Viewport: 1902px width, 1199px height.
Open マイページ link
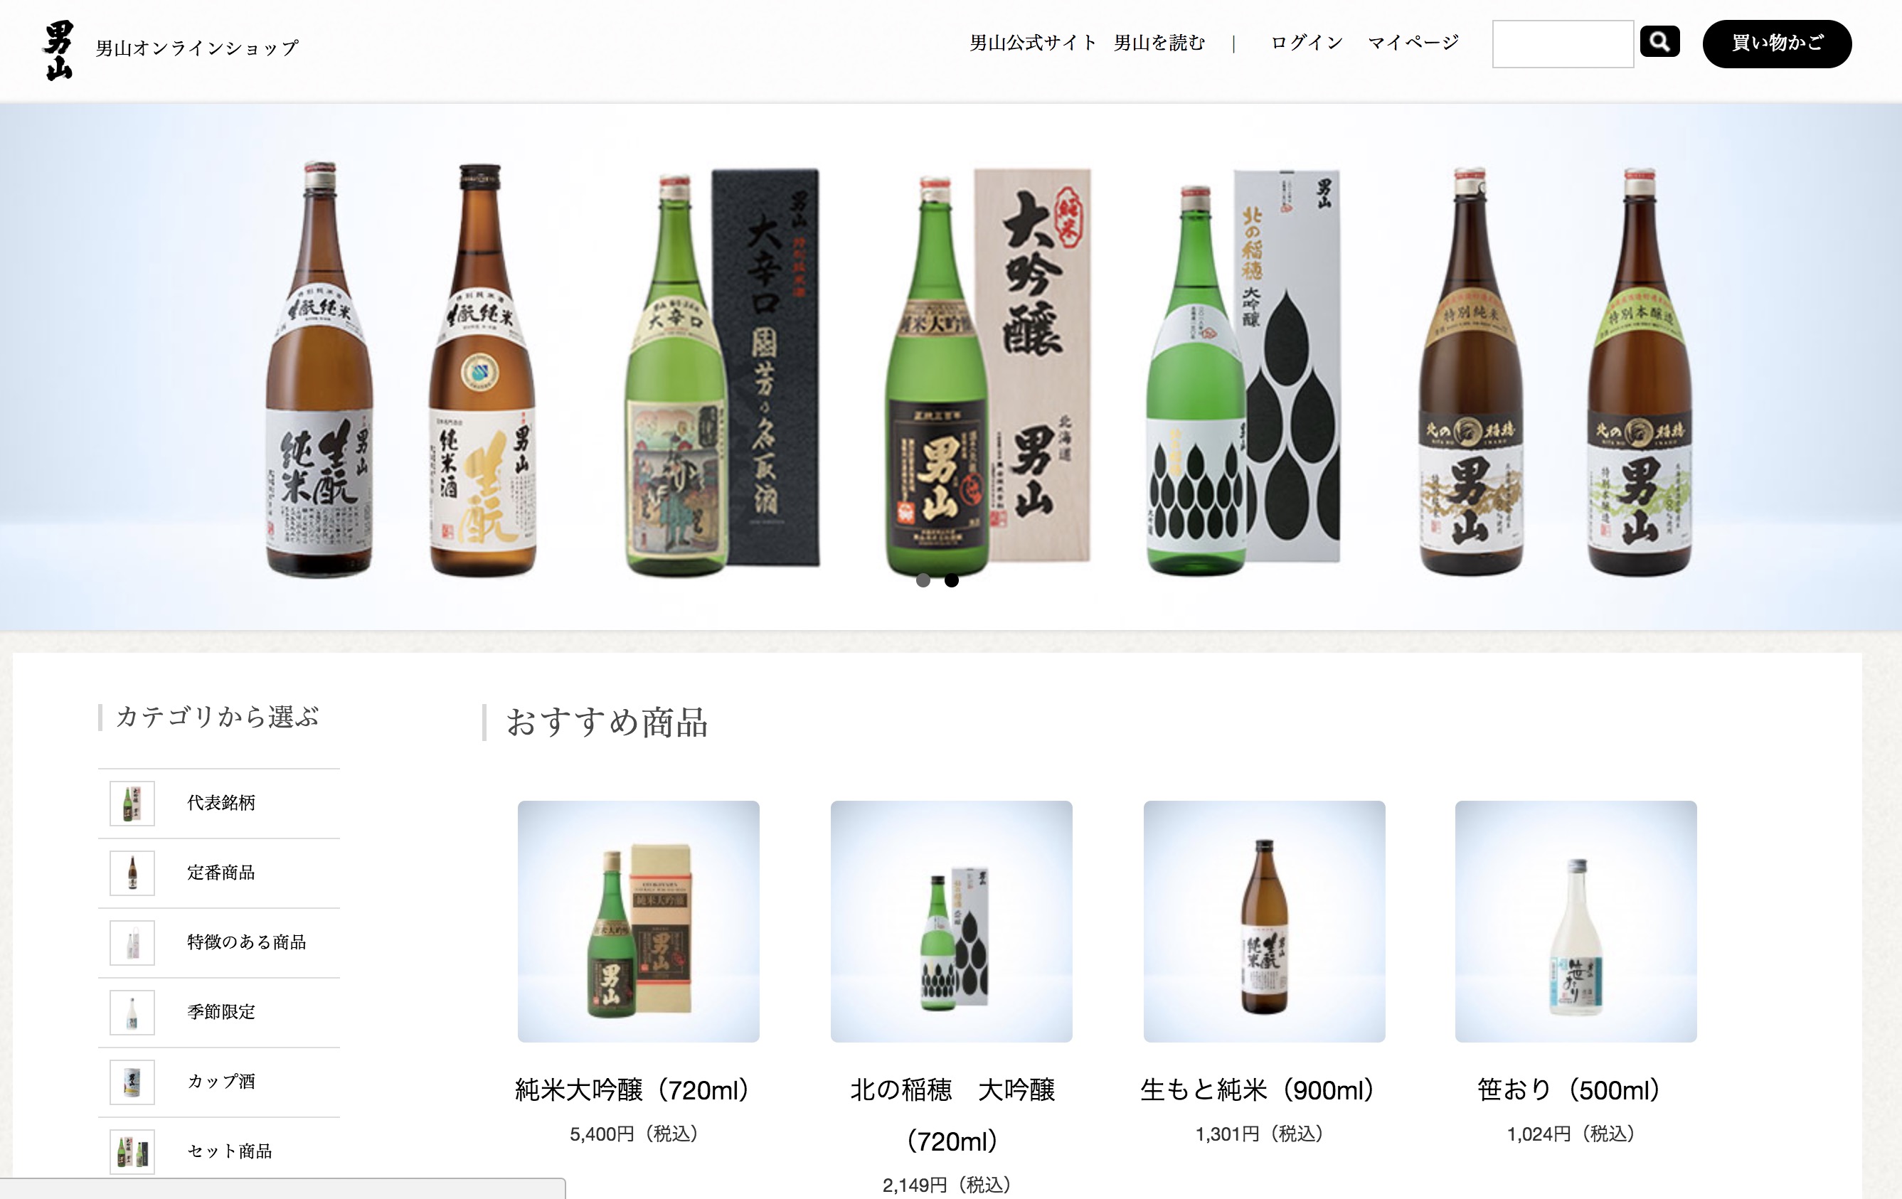(x=1413, y=43)
